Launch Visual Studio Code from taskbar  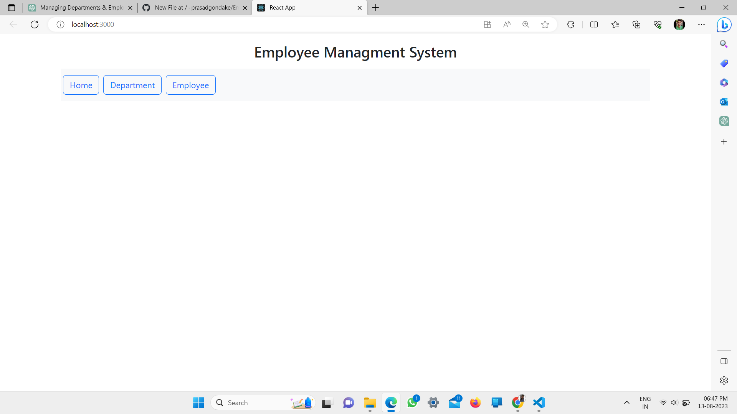(538, 402)
